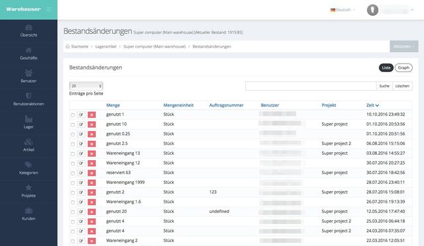This screenshot has width=424, height=246.
Task: Check the 'Wareneingang 12' row checkbox
Action: [73, 163]
